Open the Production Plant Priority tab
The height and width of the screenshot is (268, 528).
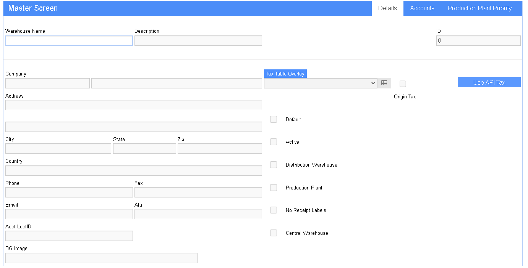tap(479, 8)
